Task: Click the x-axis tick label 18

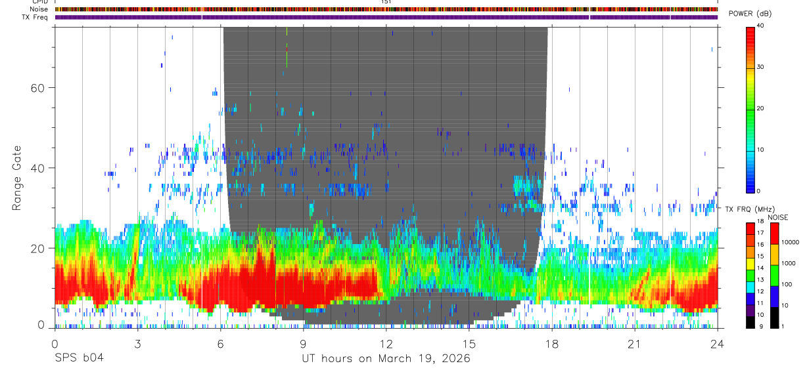Action: tap(551, 343)
